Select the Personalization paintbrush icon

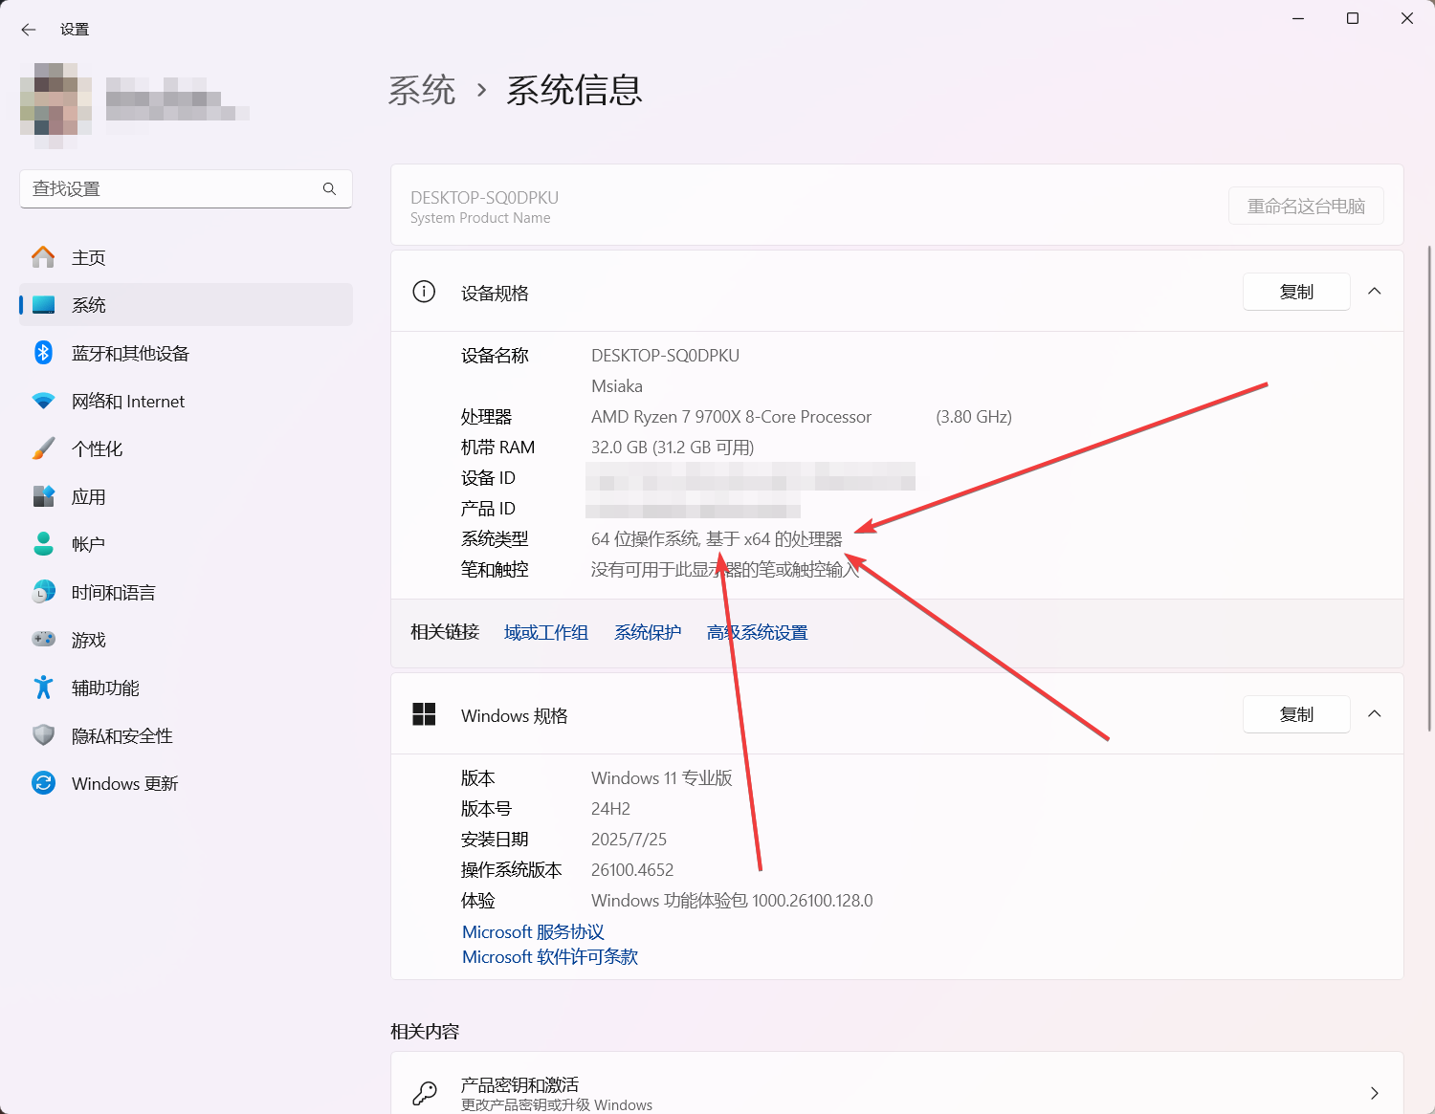click(x=43, y=449)
